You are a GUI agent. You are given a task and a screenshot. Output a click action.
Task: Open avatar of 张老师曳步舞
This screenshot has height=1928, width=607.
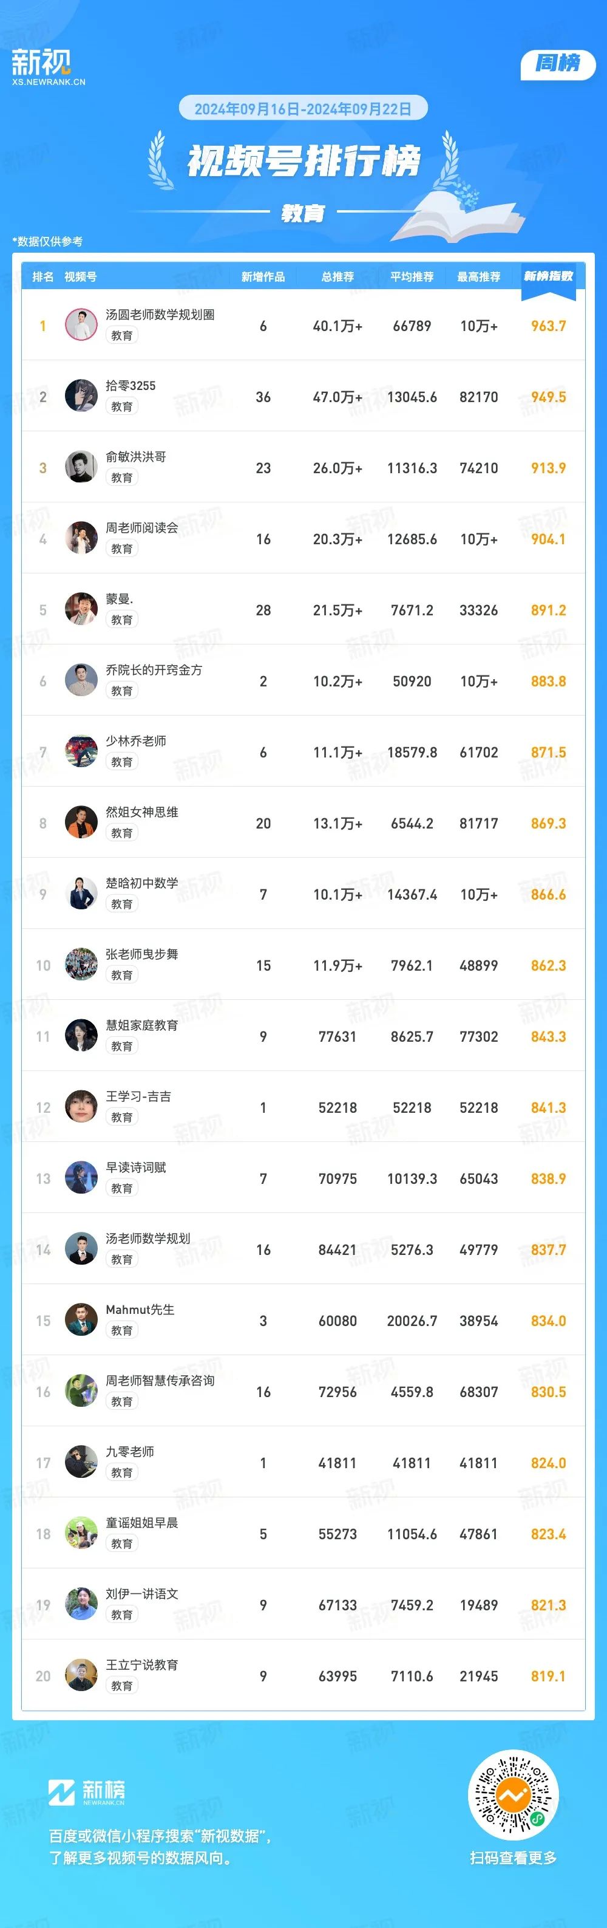tap(81, 965)
